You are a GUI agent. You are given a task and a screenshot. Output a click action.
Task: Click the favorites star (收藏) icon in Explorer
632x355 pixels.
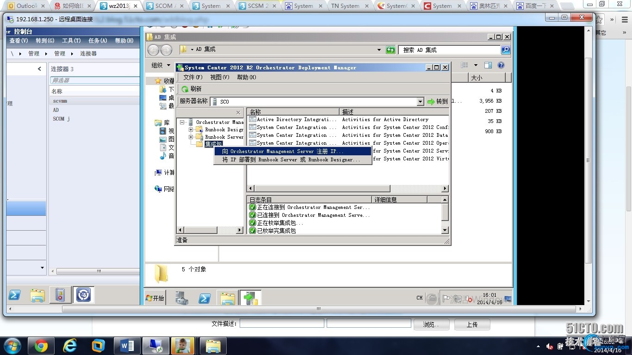pos(158,80)
